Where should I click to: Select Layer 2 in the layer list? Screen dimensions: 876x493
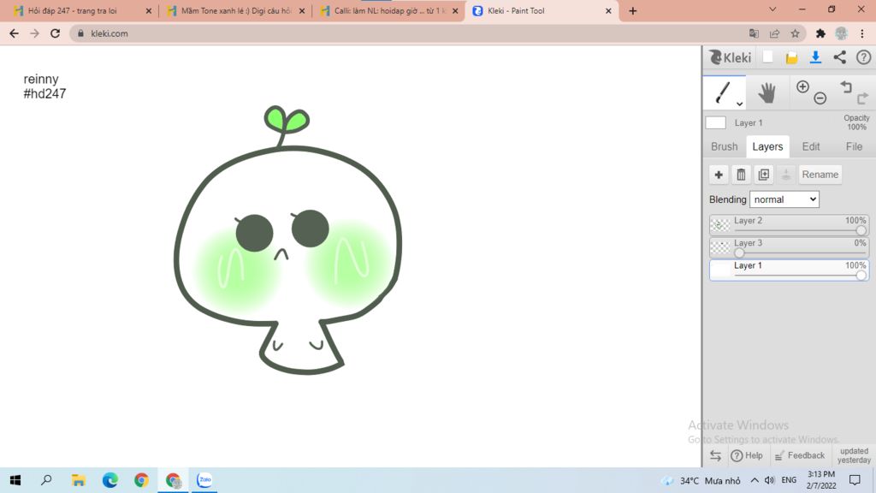(x=789, y=225)
